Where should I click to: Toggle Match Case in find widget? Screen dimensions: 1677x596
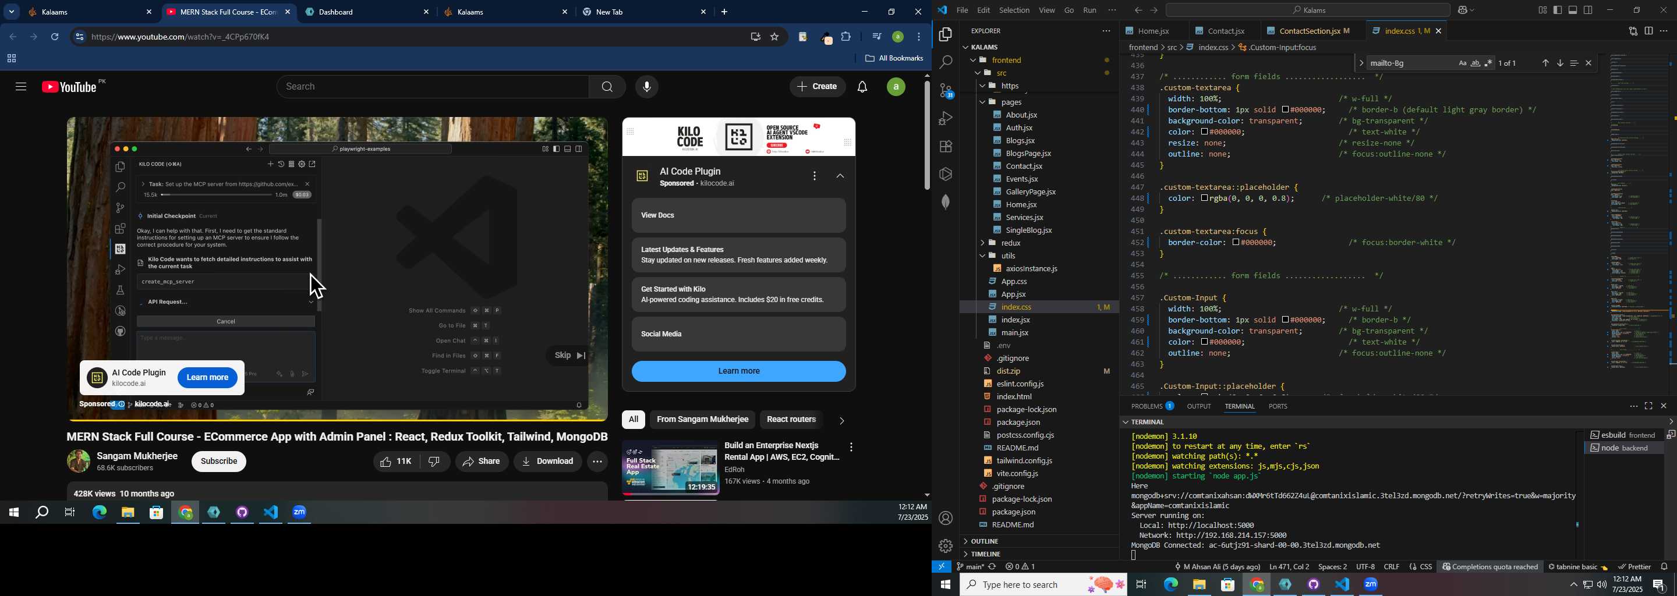[x=1462, y=63]
